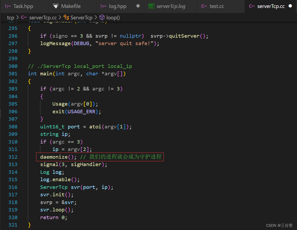Click svr.init() on line 317
Image resolution: width=297 pixels, height=230 pixels.
pos(55,195)
